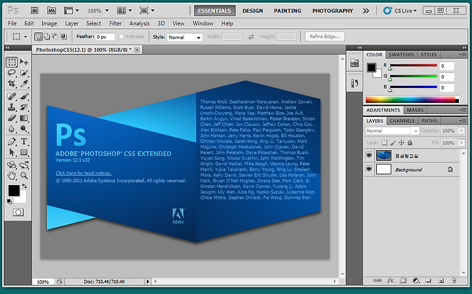Select the Path Selection tool
This screenshot has height=294, width=472.
click(12, 152)
